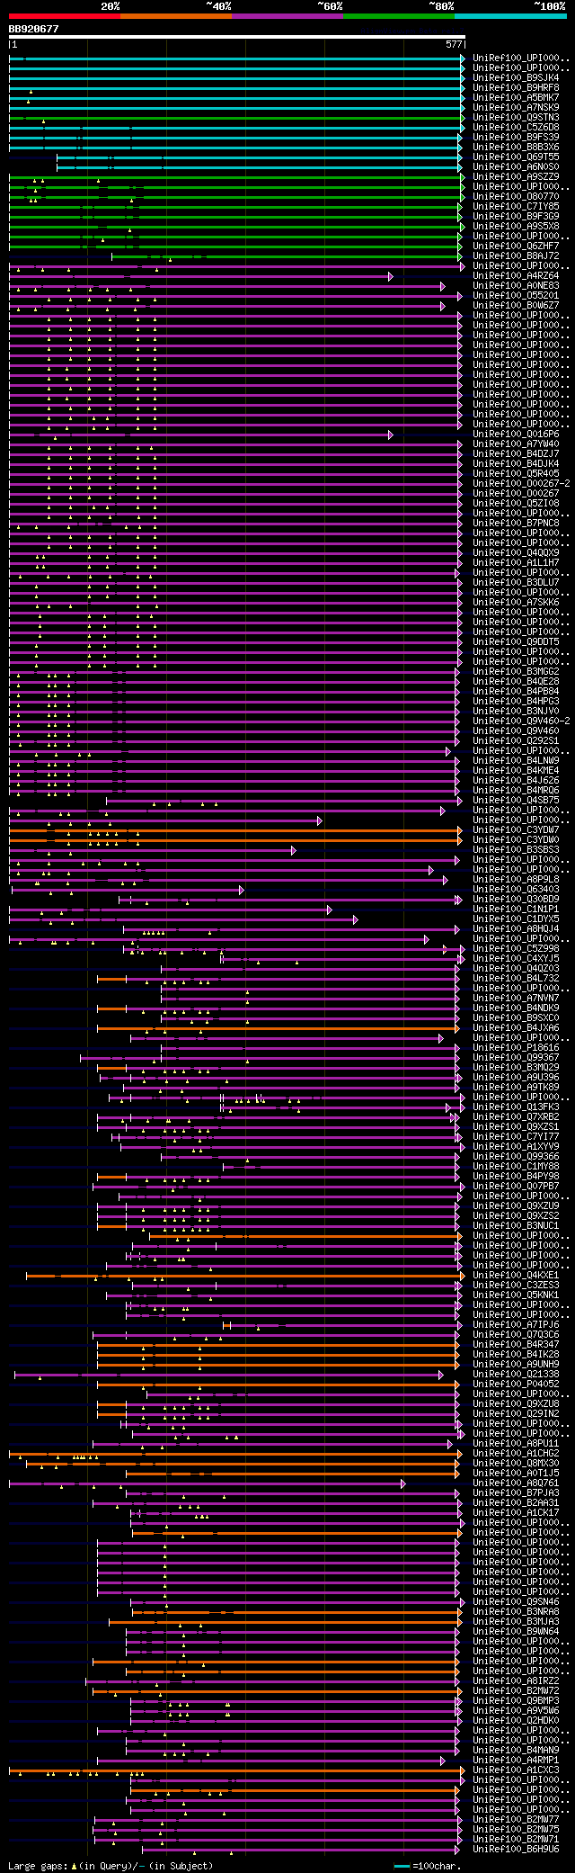Select the query name BB920677
575x1873 pixels.
click(x=33, y=29)
